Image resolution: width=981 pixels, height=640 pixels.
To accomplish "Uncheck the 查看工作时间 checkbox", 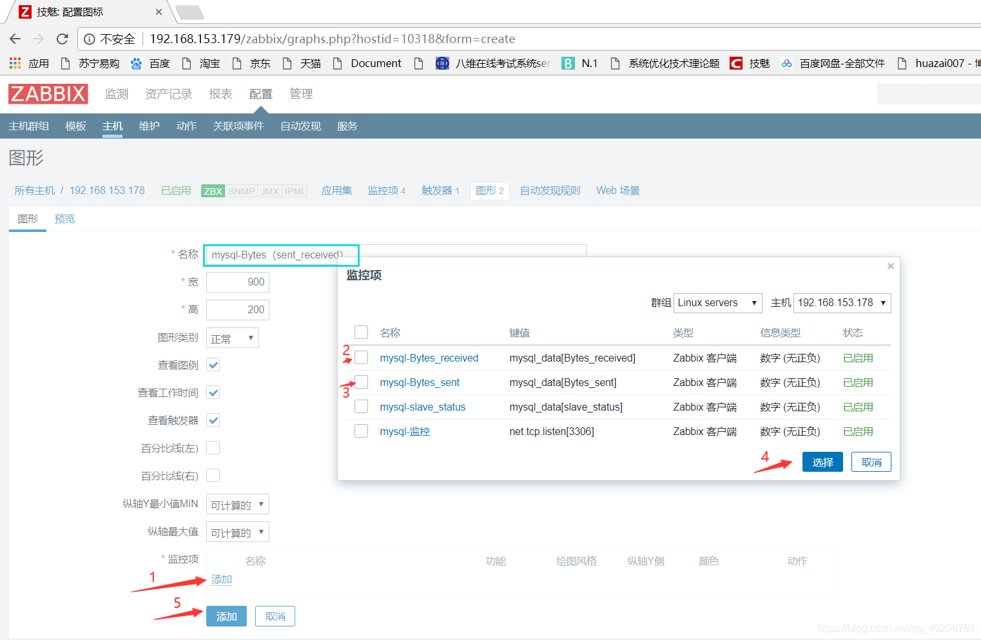I will click(x=213, y=393).
